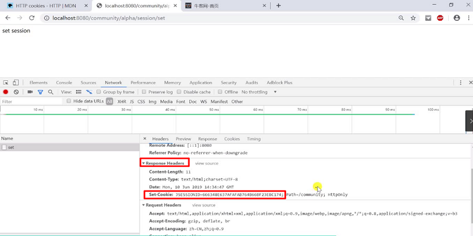Toggle the device toolbar icon
The height and width of the screenshot is (236, 473).
click(x=16, y=83)
